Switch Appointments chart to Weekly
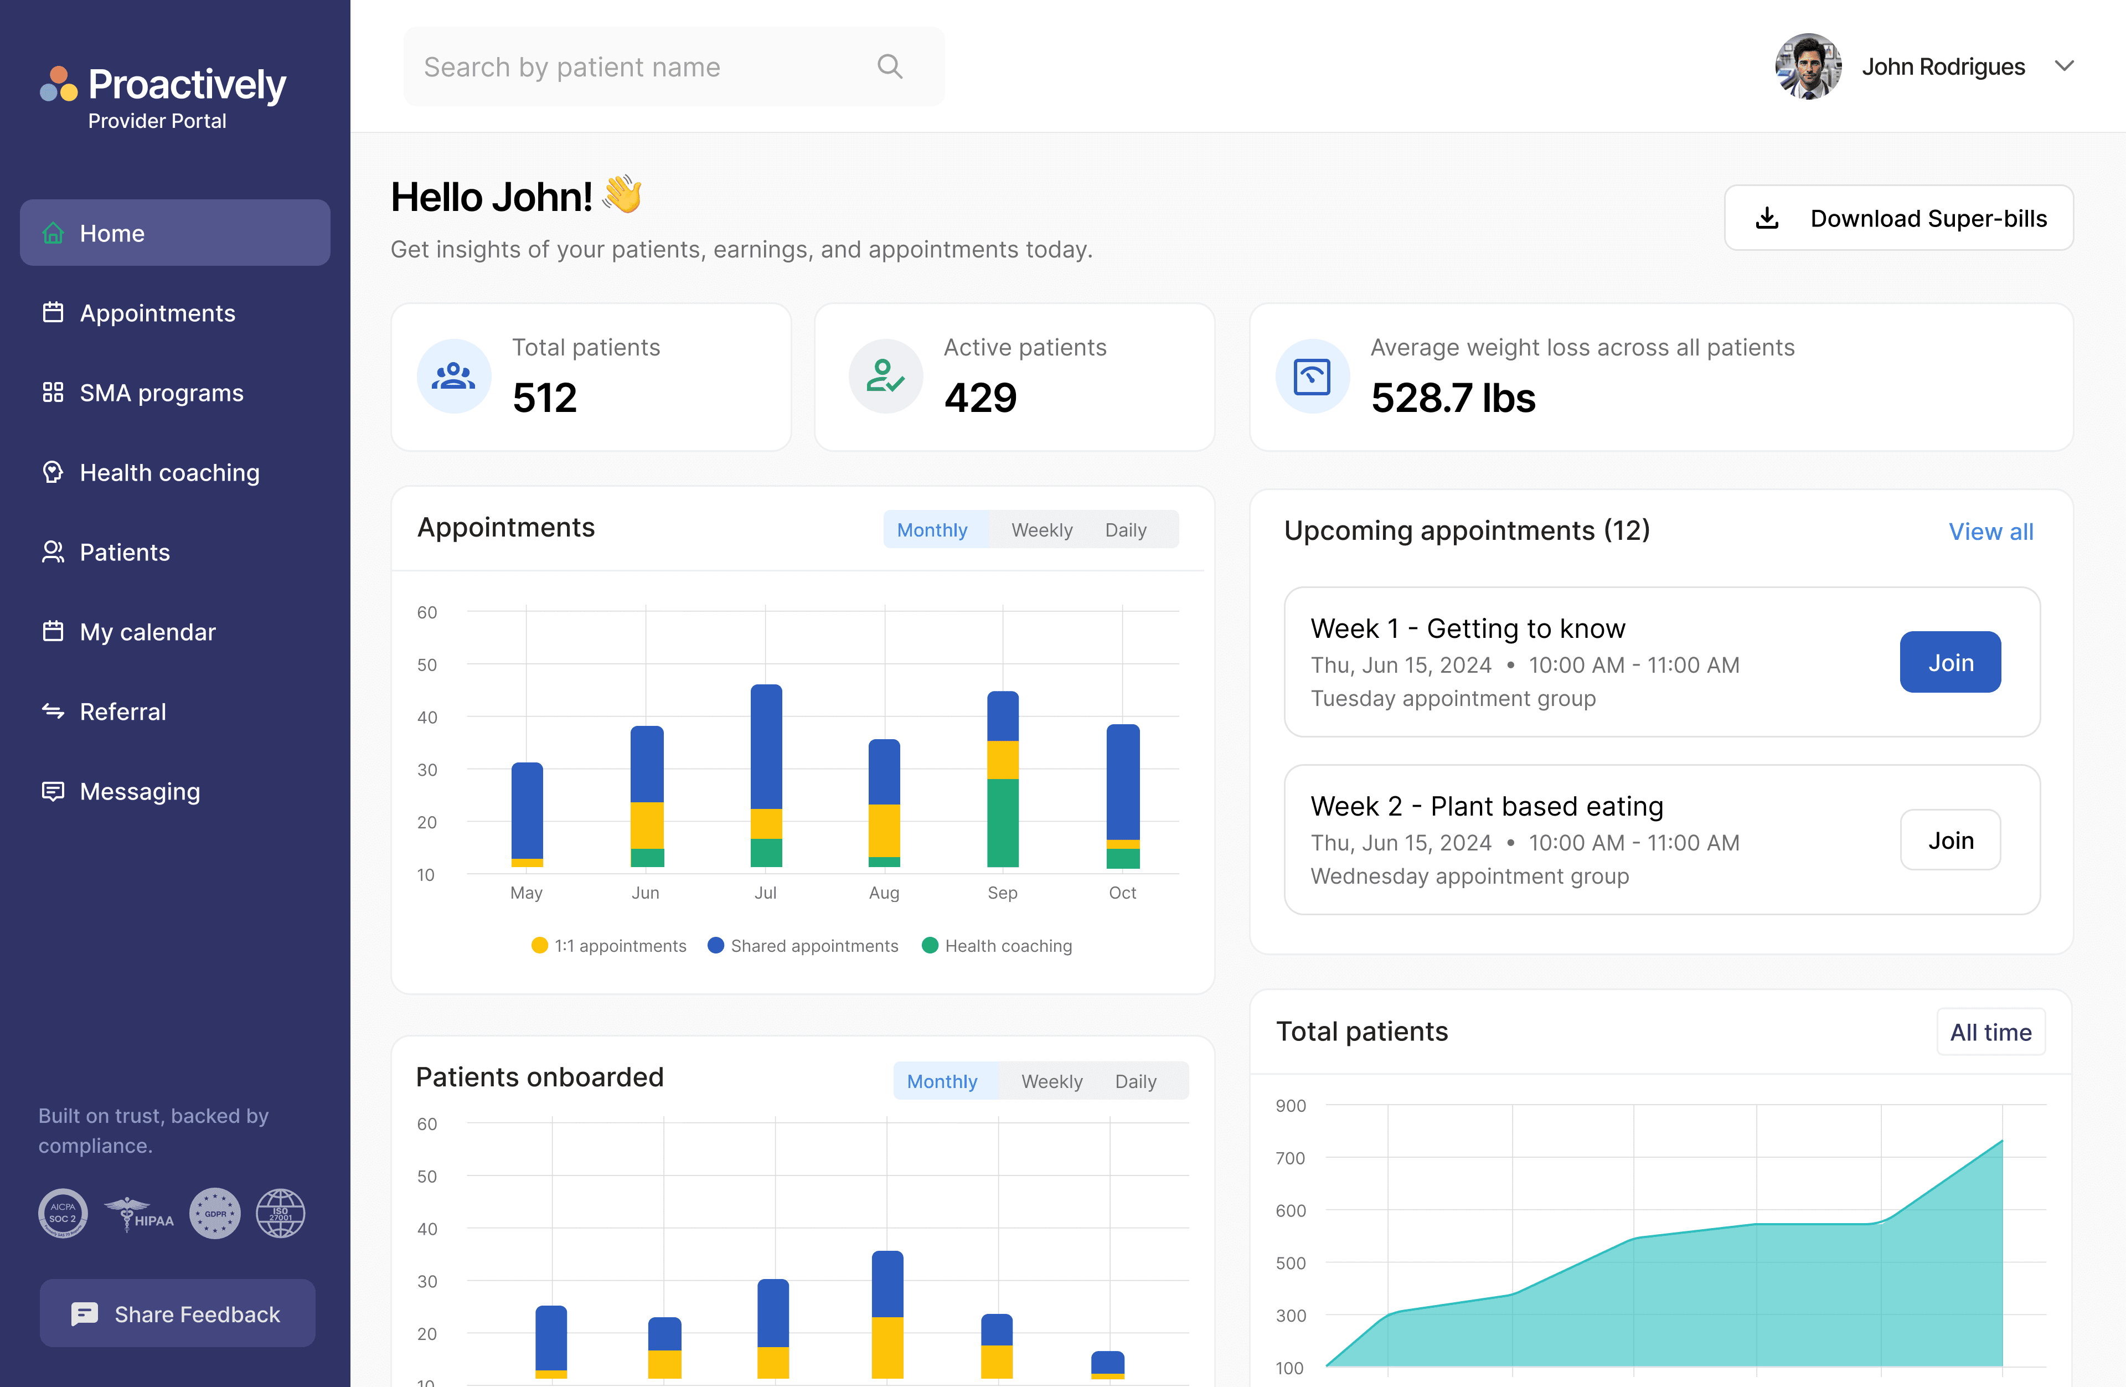This screenshot has height=1387, width=2126. pyautogui.click(x=1041, y=530)
